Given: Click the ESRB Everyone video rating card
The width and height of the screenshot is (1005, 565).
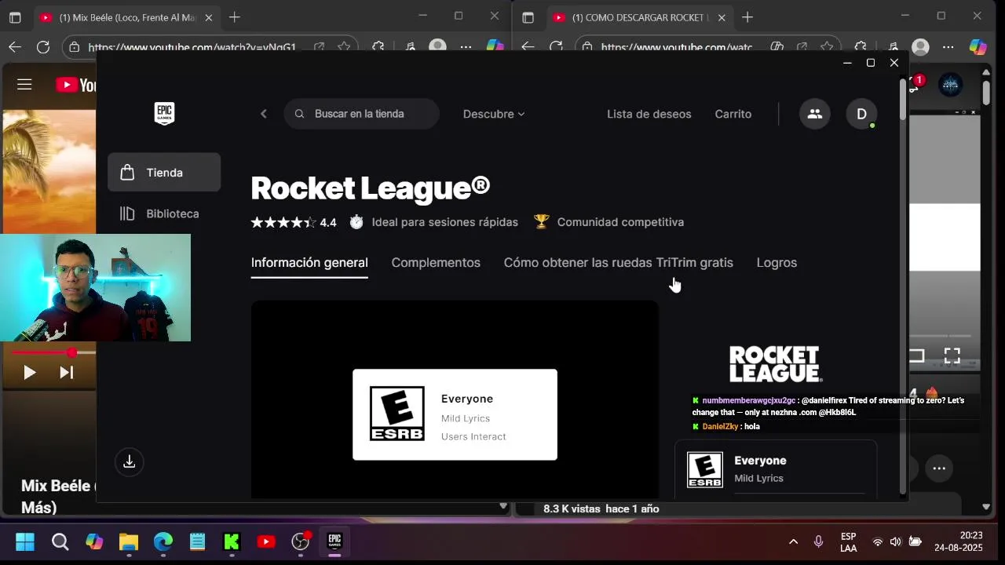Looking at the screenshot, I should (x=455, y=414).
